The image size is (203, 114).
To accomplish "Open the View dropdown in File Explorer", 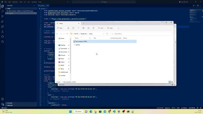I will 111,28.
